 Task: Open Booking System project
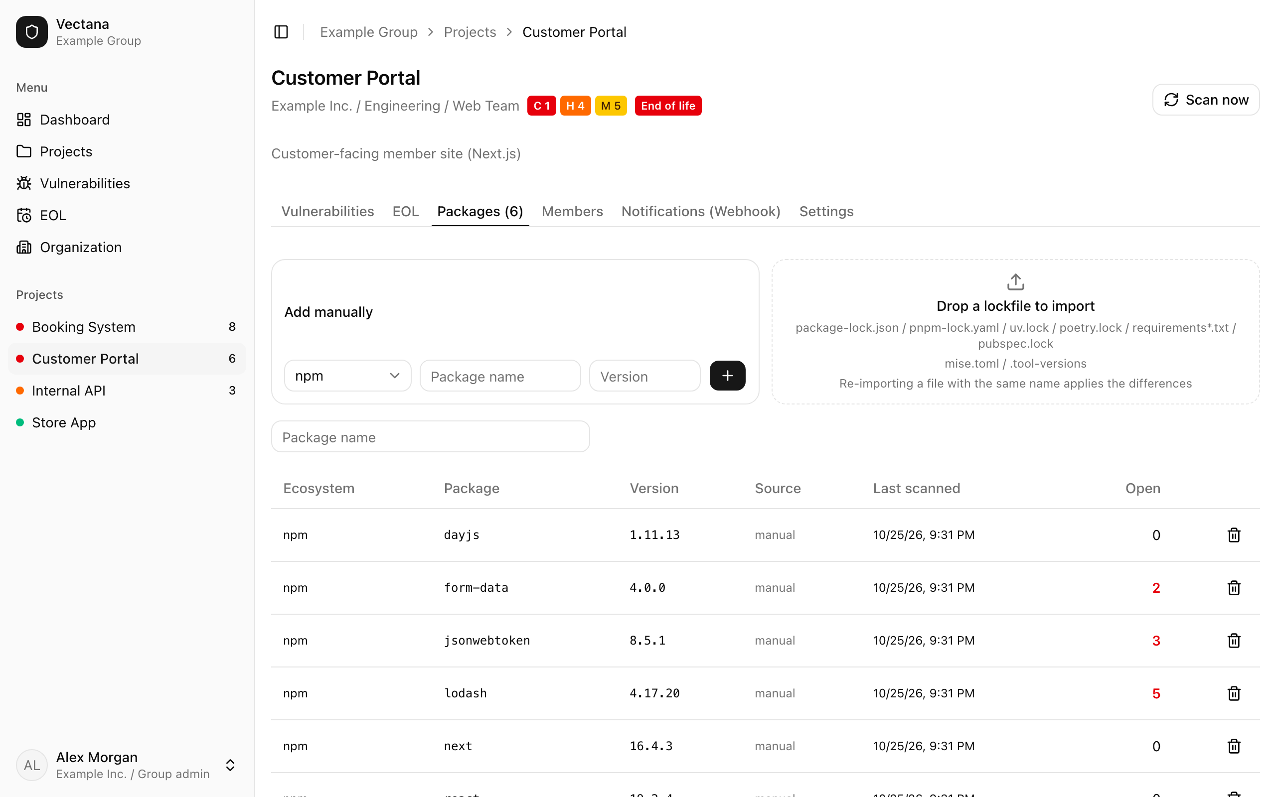click(x=127, y=327)
